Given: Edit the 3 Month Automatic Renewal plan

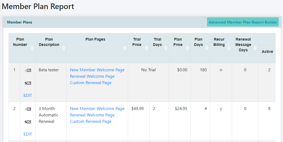Looking at the screenshot, I should (28, 134).
